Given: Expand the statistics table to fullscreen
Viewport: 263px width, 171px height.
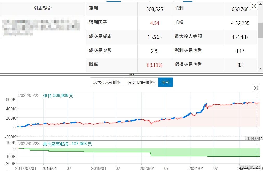Looking at the screenshot, I should [x=254, y=6].
